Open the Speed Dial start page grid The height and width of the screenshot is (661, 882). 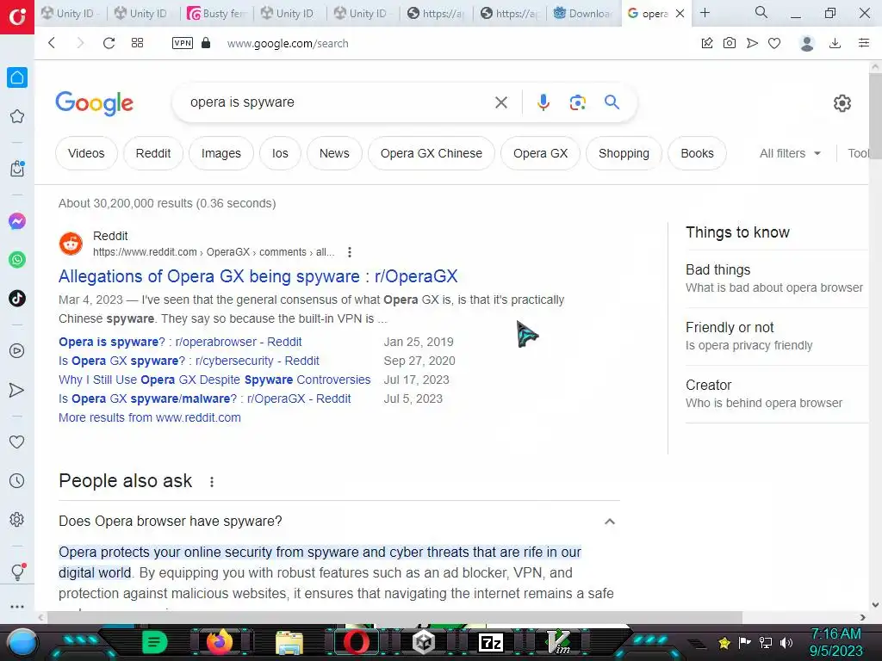[x=137, y=43]
